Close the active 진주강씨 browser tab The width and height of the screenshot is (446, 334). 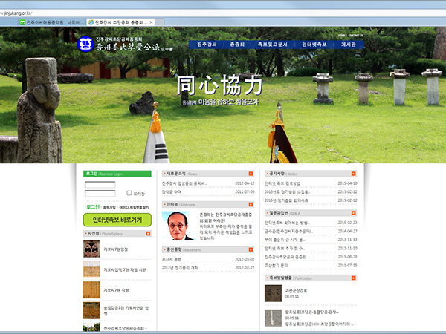coord(152,22)
